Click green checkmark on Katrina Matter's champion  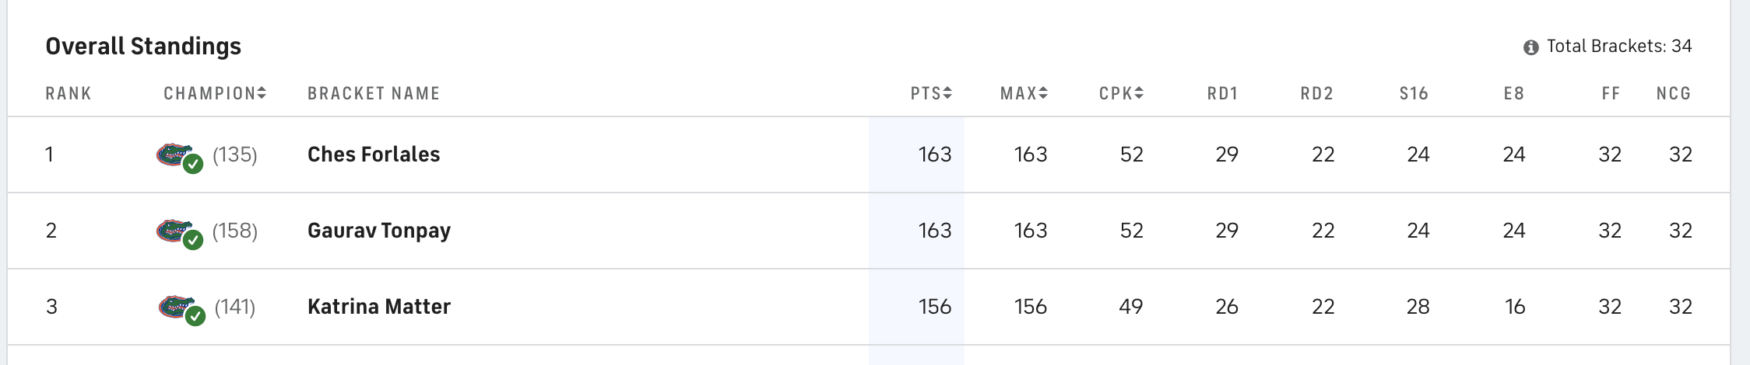coord(195,316)
